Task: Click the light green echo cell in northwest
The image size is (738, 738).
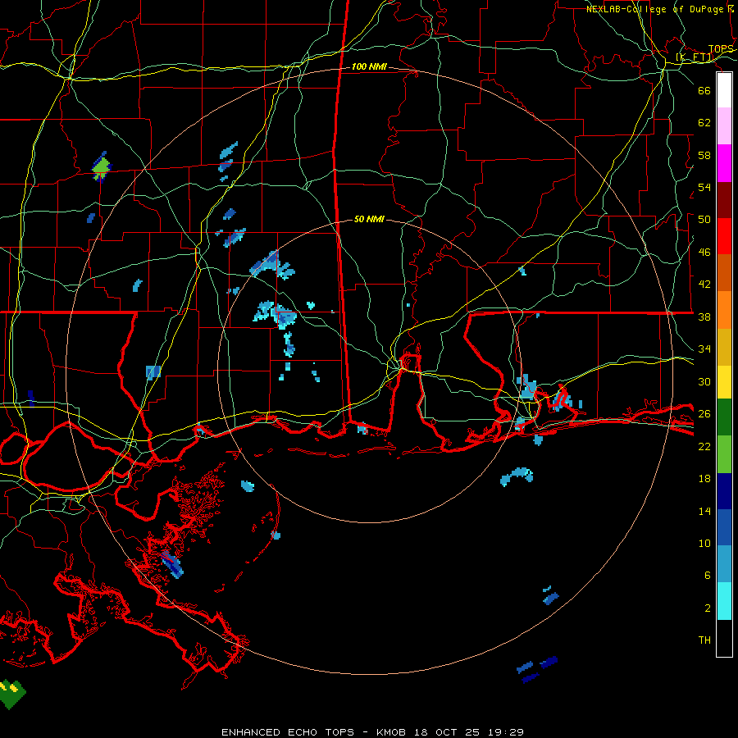Action: 101,166
